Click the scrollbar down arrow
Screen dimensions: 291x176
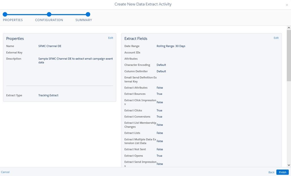[289, 165]
